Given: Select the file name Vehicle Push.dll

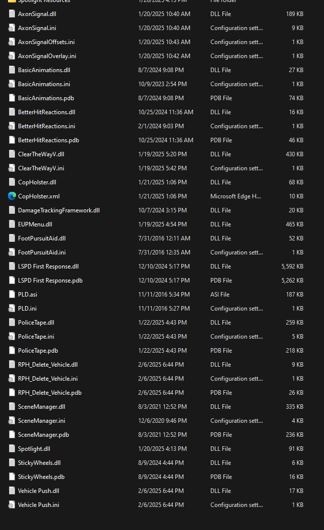Looking at the screenshot, I should (39, 491).
